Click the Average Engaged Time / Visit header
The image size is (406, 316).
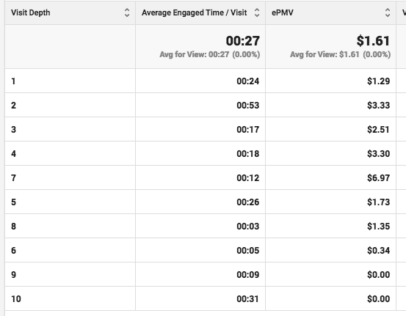pyautogui.click(x=195, y=12)
